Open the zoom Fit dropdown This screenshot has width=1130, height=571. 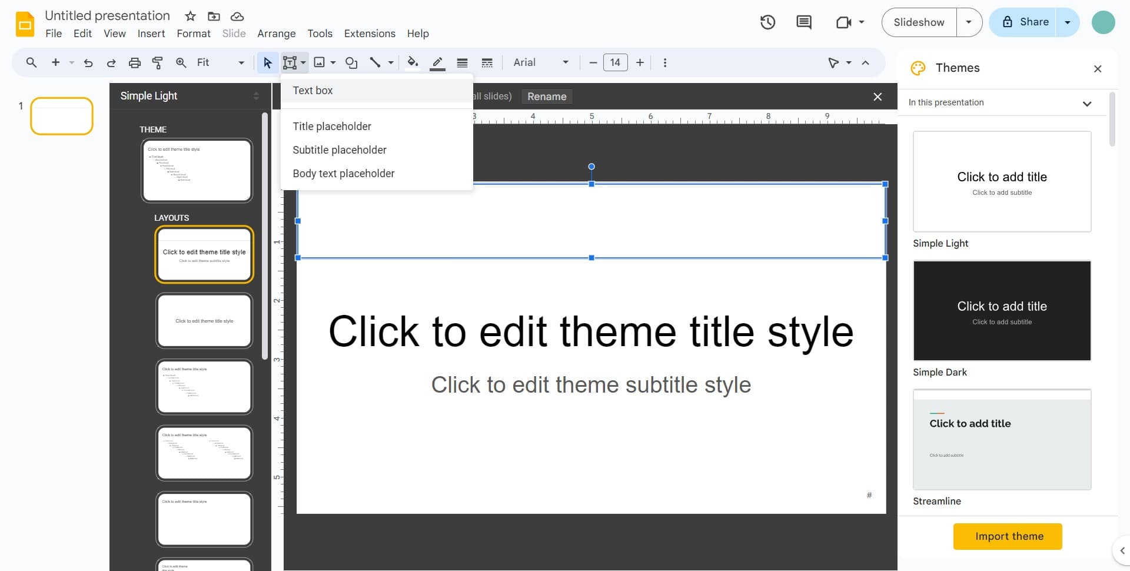tap(240, 62)
